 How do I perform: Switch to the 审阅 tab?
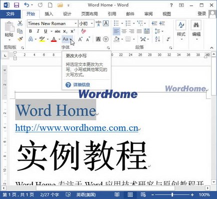pyautogui.click(x=149, y=14)
